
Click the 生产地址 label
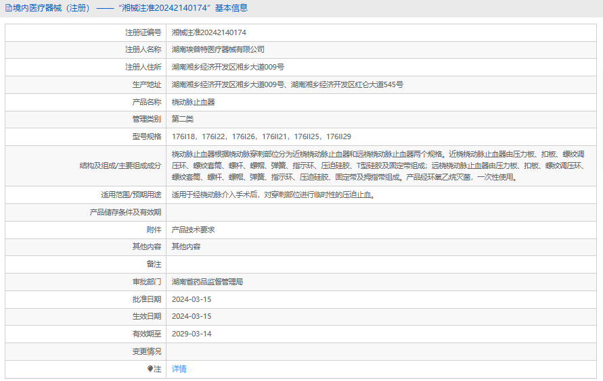click(x=147, y=85)
